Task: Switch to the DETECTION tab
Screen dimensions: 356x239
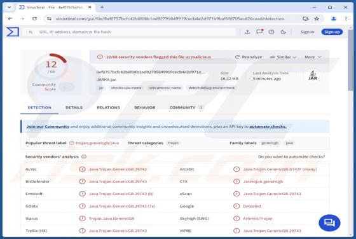Action: (x=39, y=107)
